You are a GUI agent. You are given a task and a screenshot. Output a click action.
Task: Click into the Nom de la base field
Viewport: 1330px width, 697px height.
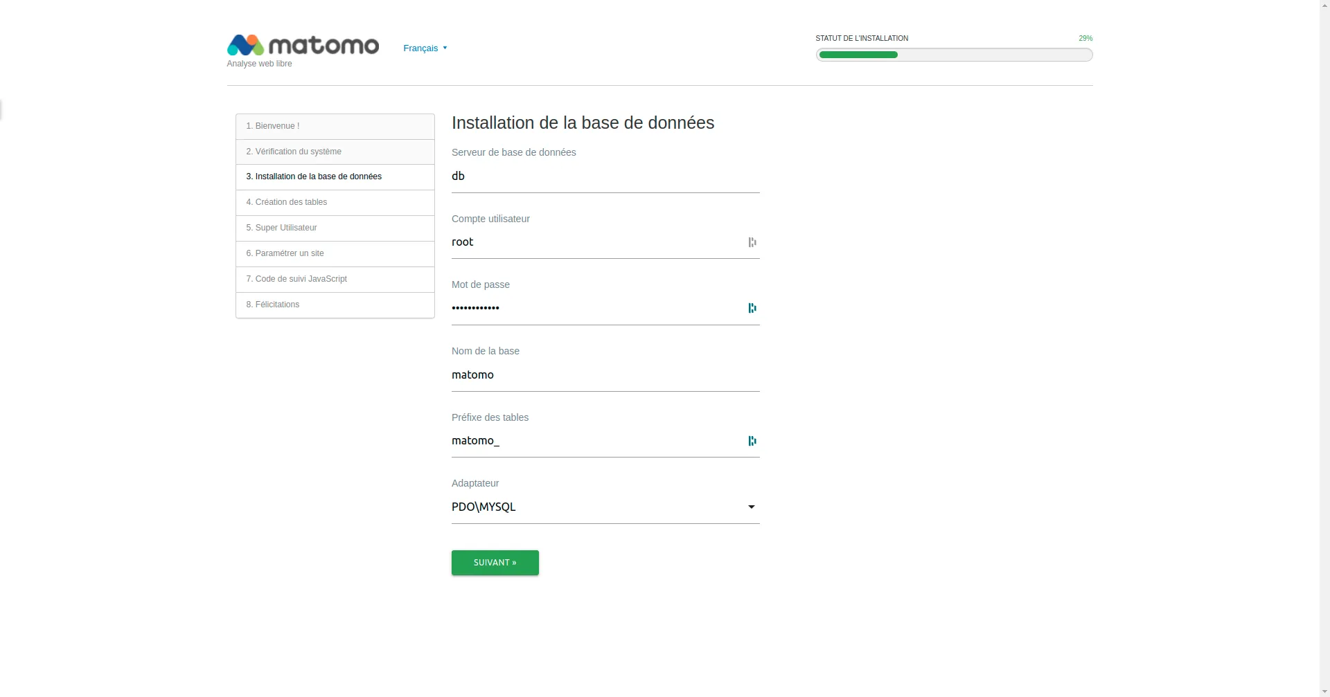point(605,375)
